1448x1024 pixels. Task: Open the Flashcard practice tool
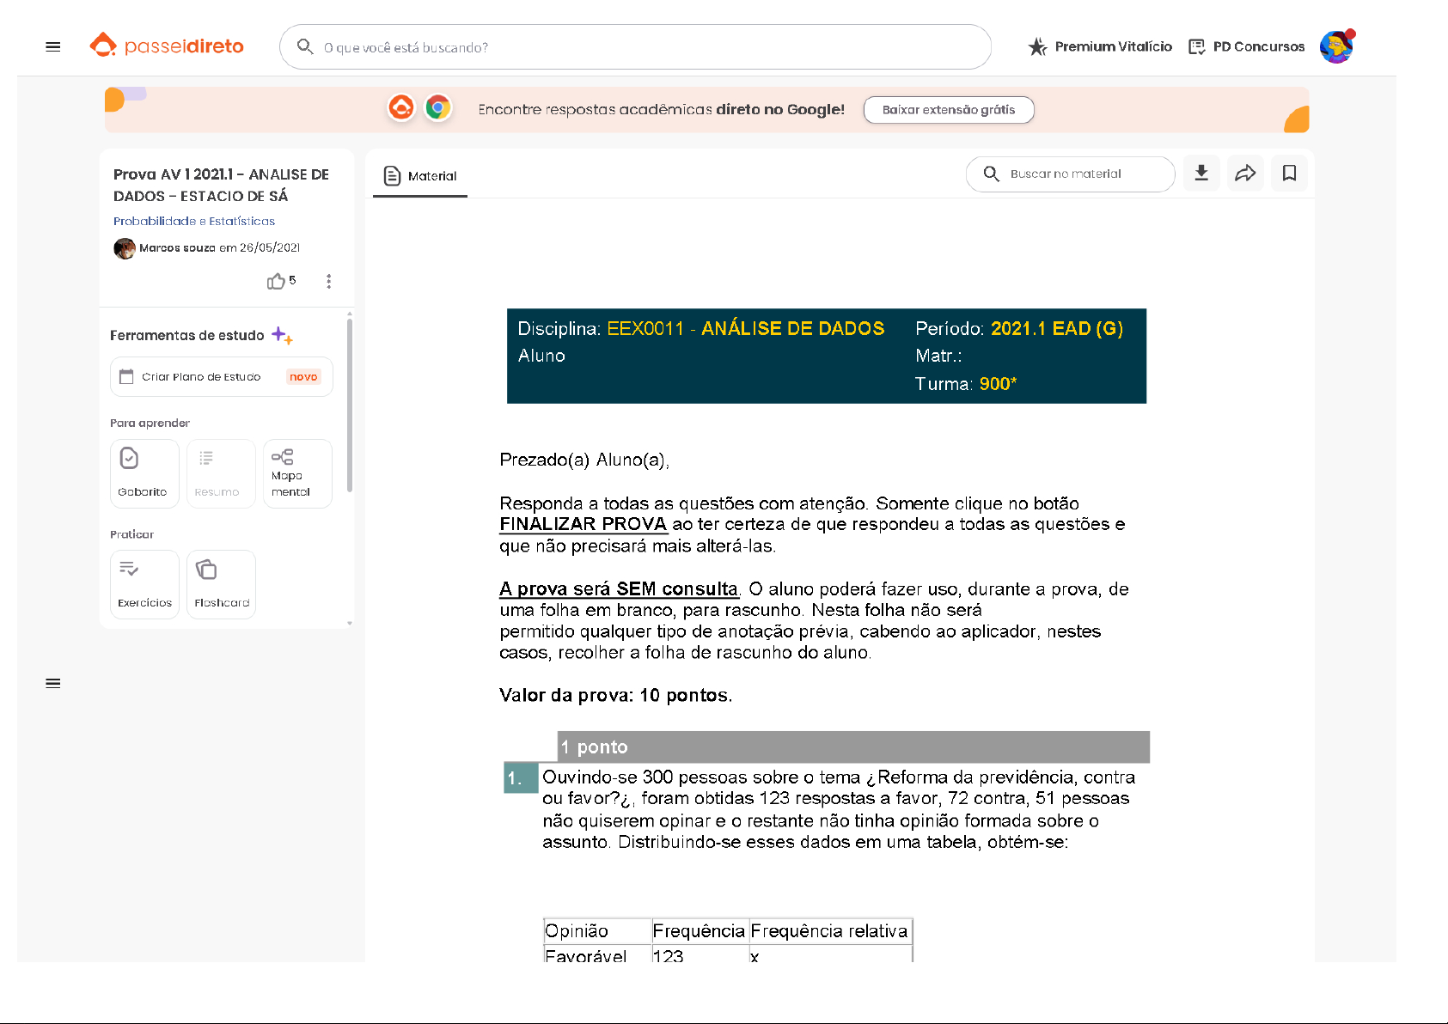click(221, 584)
